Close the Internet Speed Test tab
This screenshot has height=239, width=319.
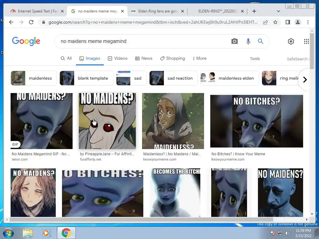62,11
